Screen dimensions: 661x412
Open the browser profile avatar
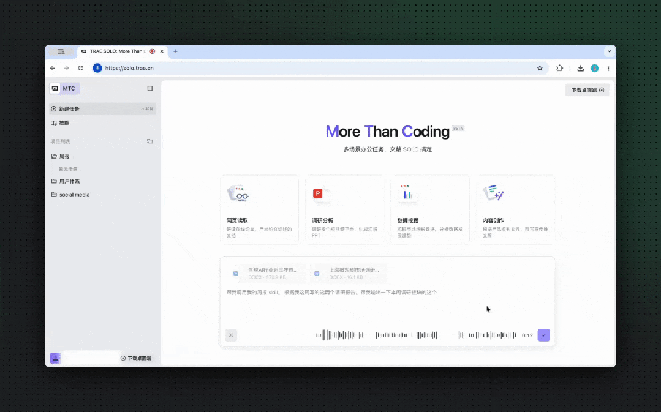(x=594, y=68)
